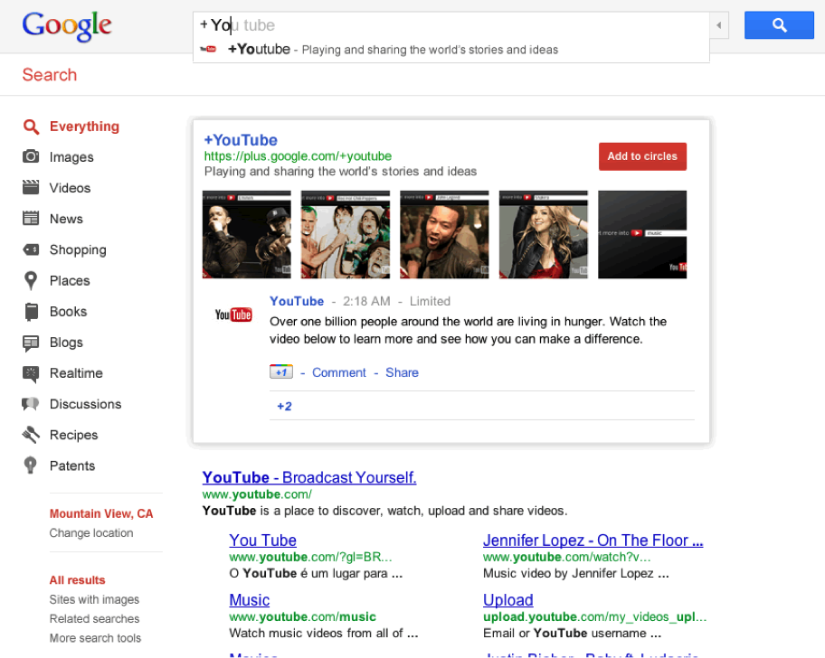Image resolution: width=825 pixels, height=658 pixels.
Task: Click the Everything magnifier icon
Action: pyautogui.click(x=31, y=127)
